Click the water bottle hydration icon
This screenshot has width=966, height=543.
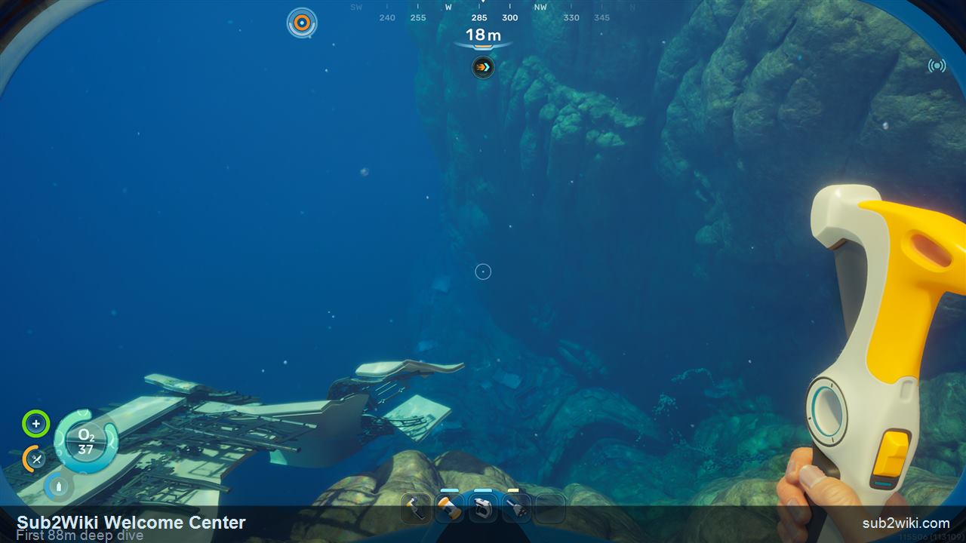click(58, 486)
